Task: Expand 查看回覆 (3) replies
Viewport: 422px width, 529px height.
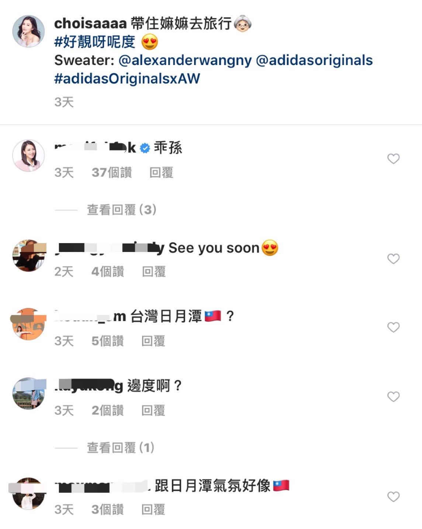Action: 122,210
